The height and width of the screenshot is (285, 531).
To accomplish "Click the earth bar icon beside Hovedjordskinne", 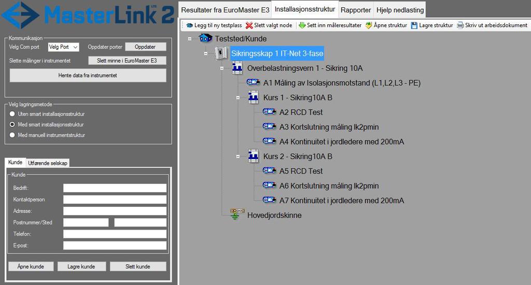I will click(x=237, y=214).
